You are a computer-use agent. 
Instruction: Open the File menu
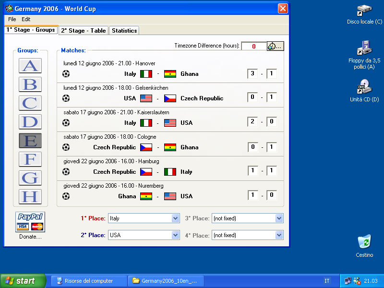click(x=12, y=19)
